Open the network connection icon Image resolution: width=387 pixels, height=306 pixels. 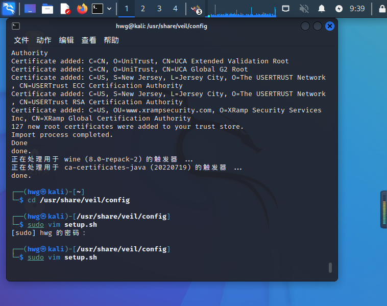click(x=285, y=9)
